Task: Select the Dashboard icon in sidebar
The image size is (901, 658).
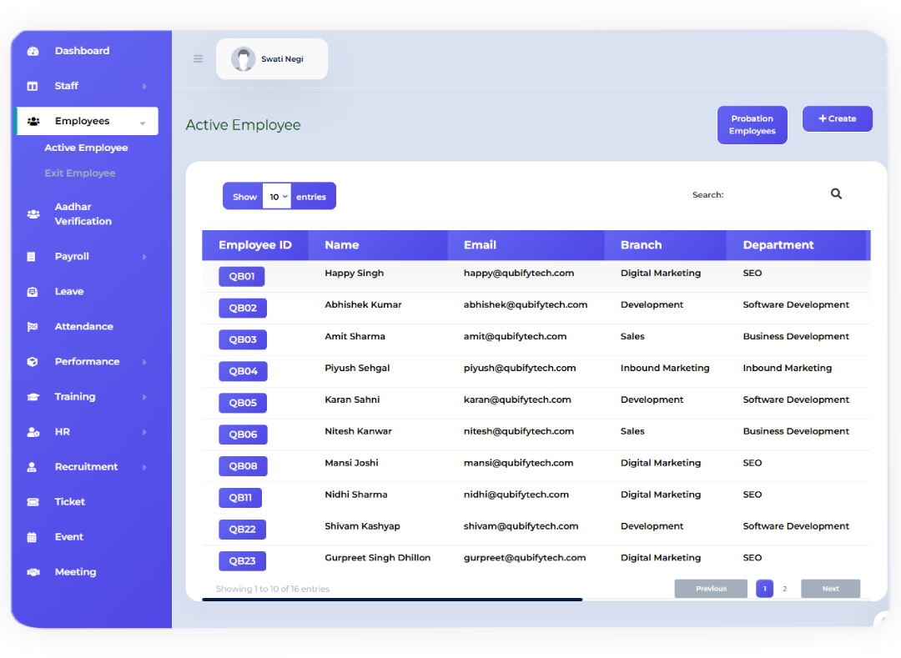Action: [x=33, y=51]
